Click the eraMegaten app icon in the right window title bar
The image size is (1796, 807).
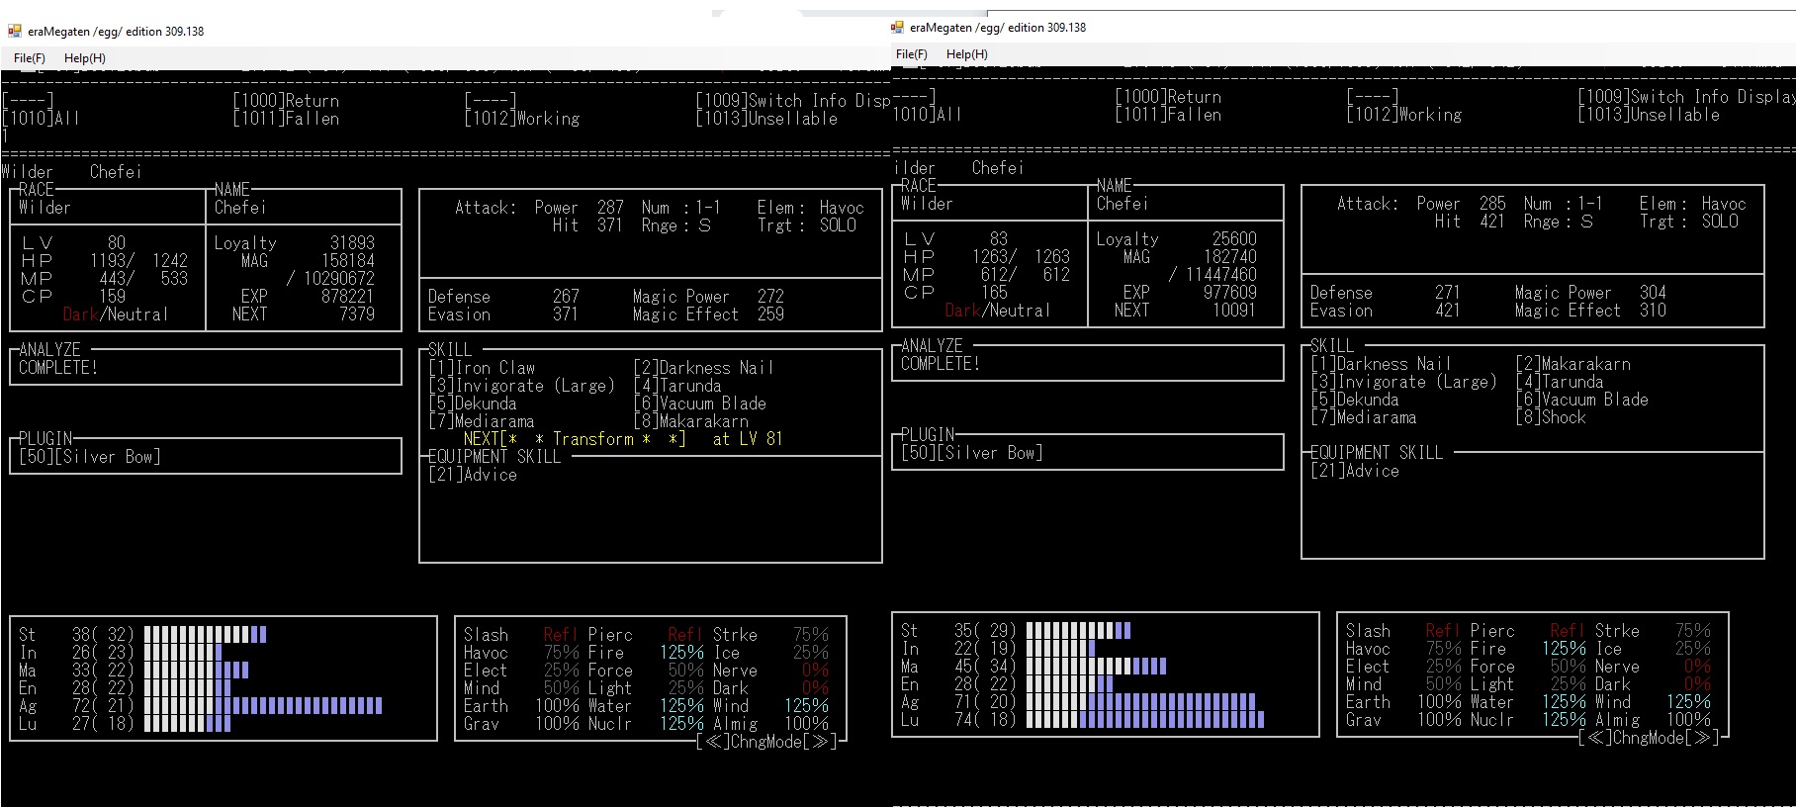[x=897, y=27]
